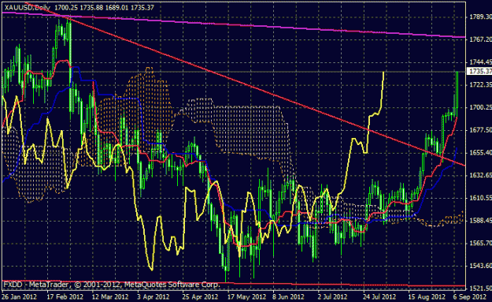Click the 1722.35 price axis label

480,84
